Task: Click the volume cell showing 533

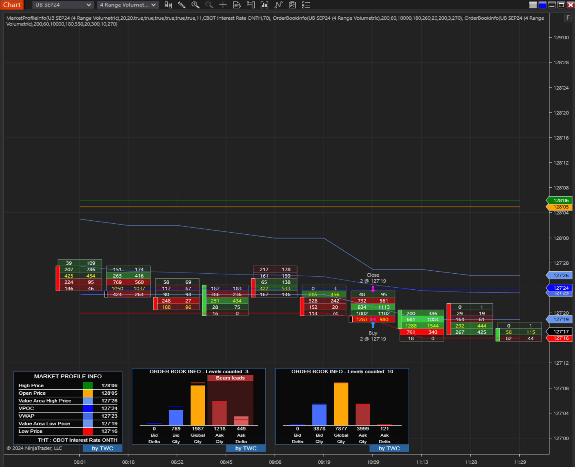Action: click(x=286, y=288)
